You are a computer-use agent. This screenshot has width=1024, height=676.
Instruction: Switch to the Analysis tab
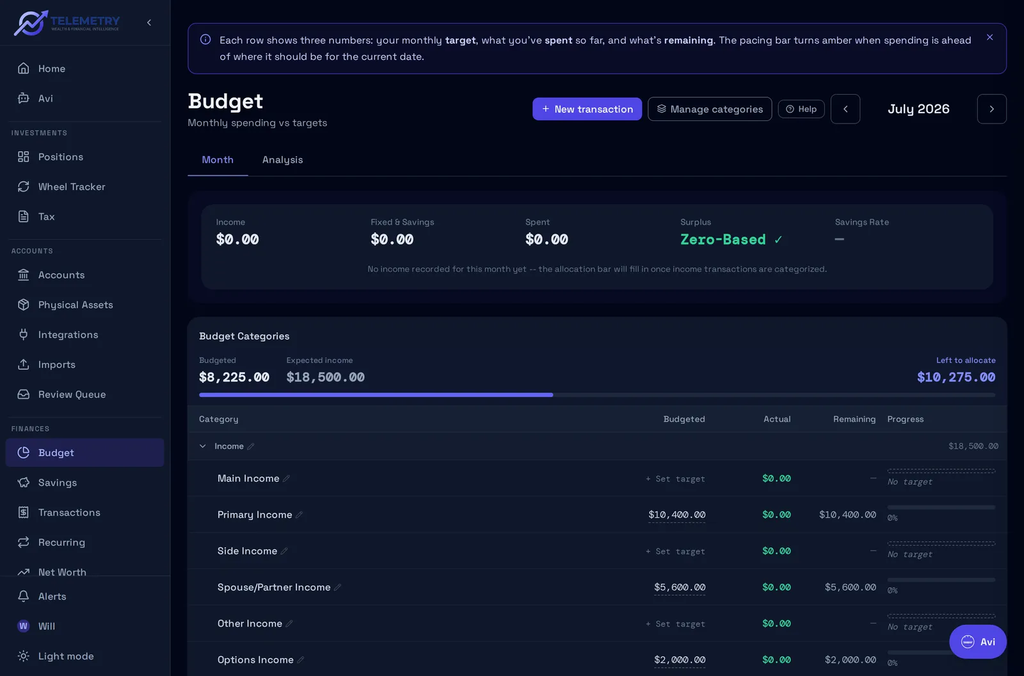pyautogui.click(x=282, y=160)
